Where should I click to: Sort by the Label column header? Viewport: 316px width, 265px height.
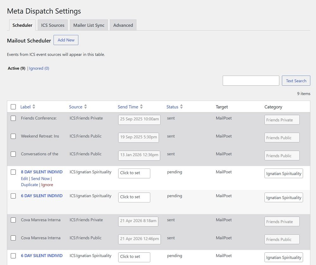pos(25,107)
